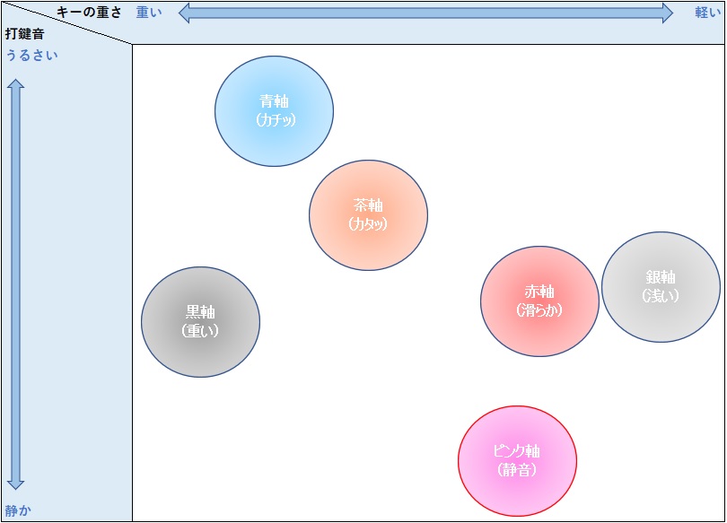Click the lower arrowhead above 静か
Image resolution: width=727 pixels, height=523 pixels.
(15, 483)
